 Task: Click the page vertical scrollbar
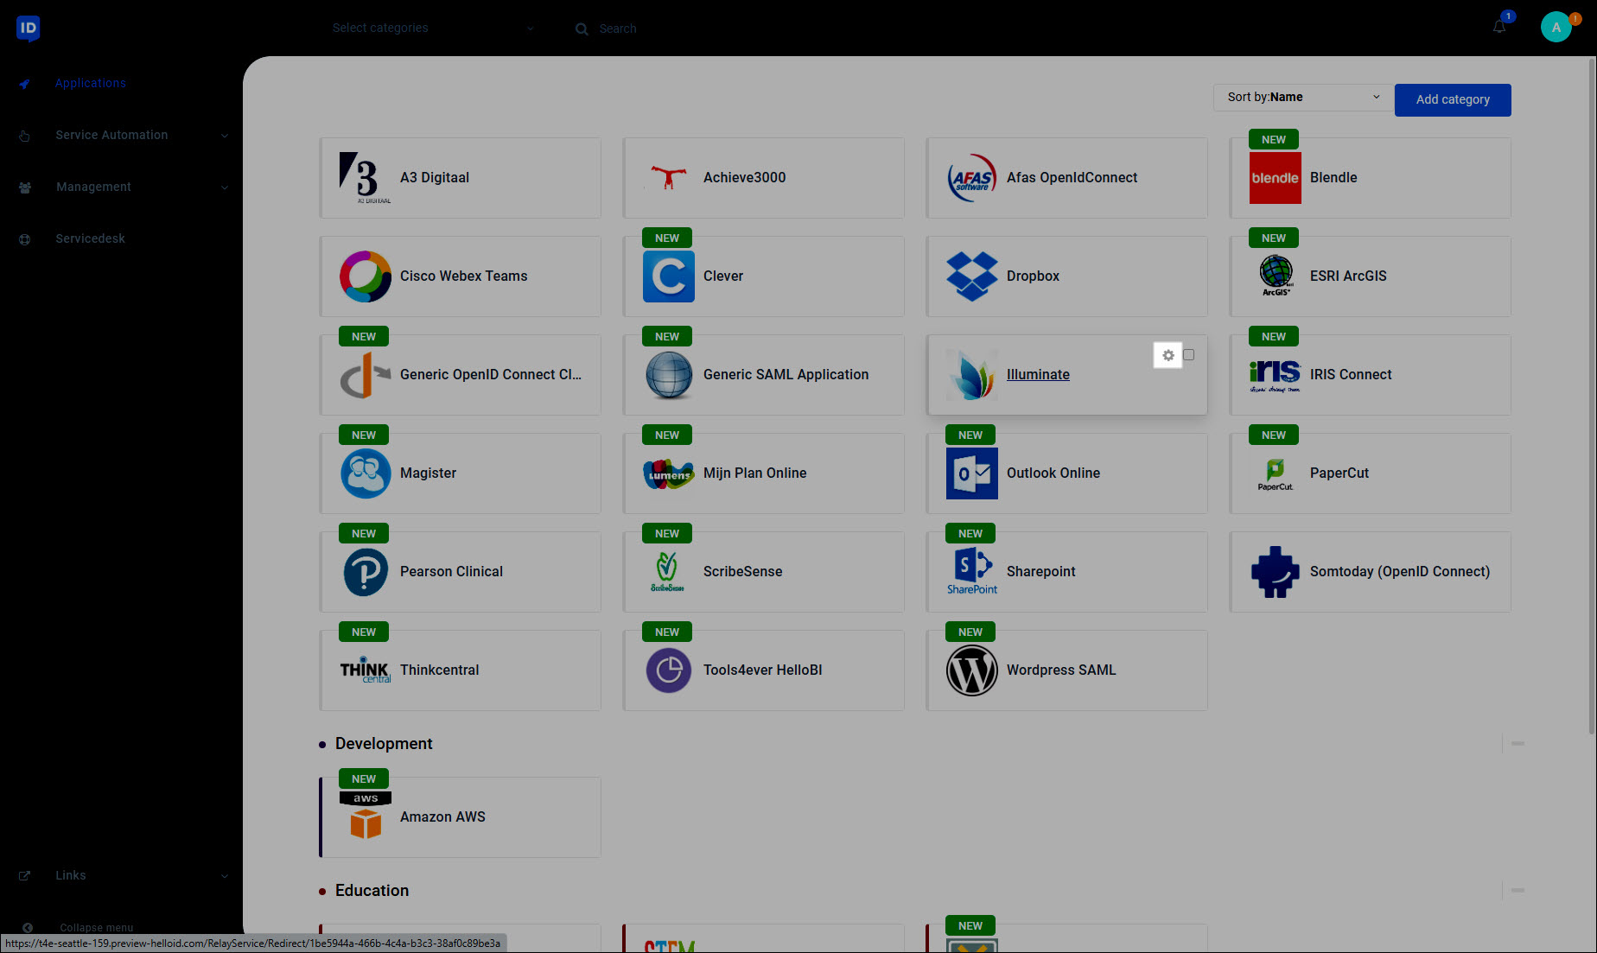1592,397
